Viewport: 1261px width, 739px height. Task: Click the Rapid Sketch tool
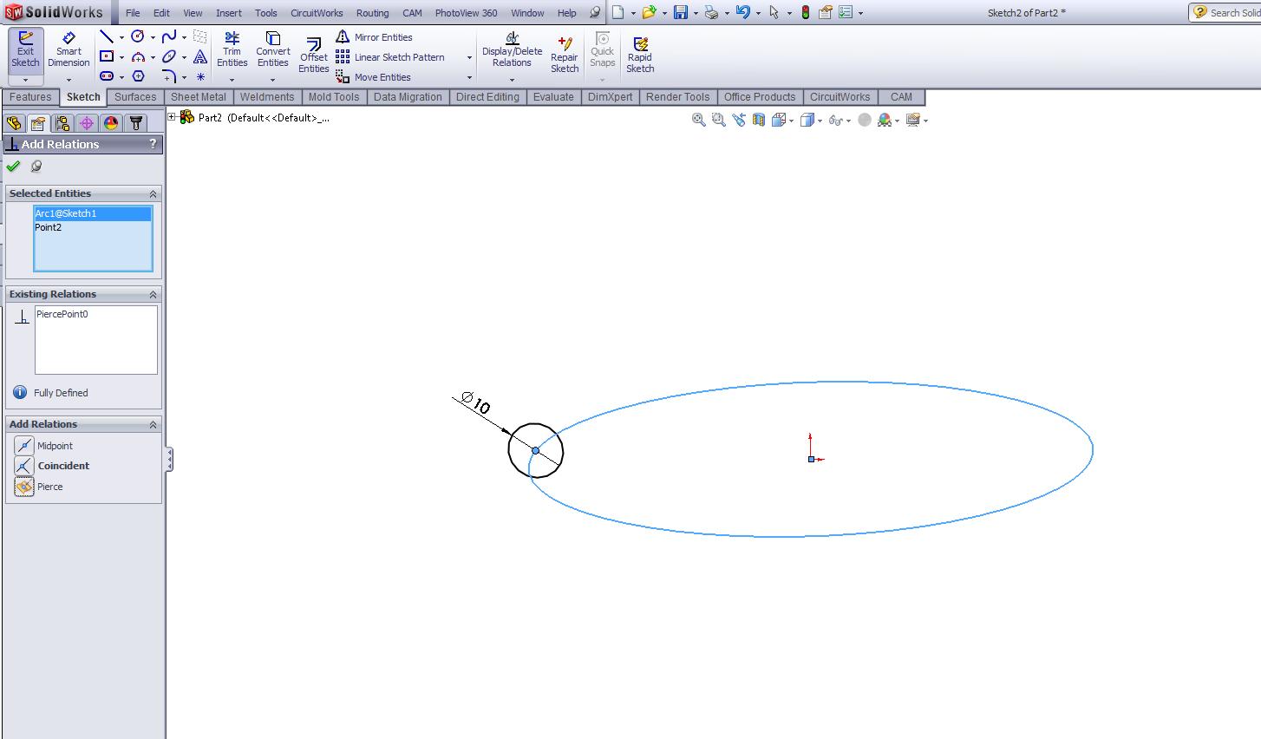[640, 55]
